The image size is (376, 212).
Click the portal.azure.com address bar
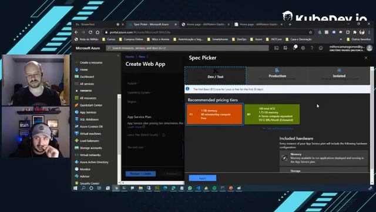coord(206,32)
